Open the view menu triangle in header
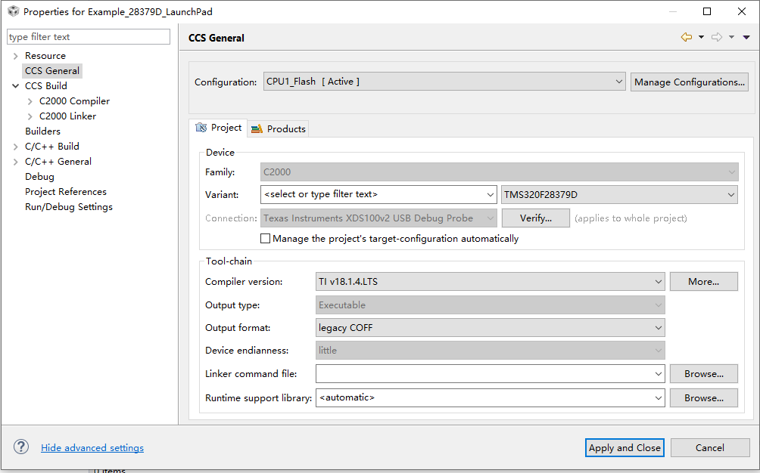760x473 pixels. pyautogui.click(x=746, y=37)
